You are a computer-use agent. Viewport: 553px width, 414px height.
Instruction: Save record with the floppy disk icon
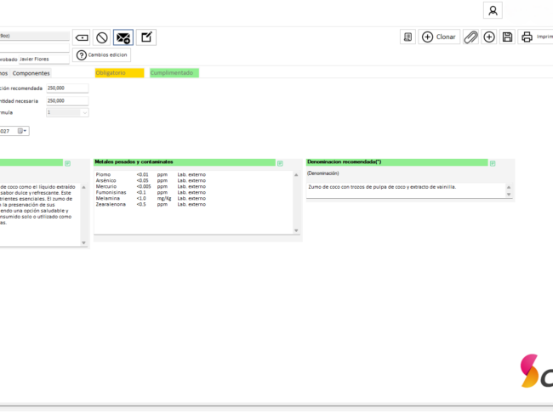tap(508, 37)
